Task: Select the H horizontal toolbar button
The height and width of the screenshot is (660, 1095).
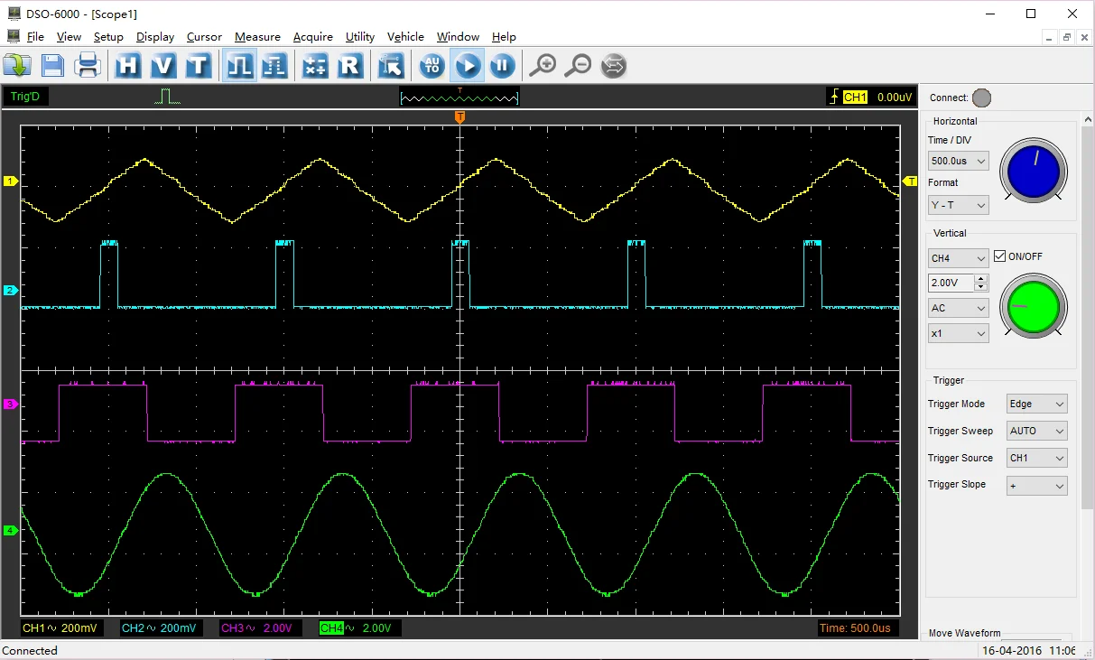Action: tap(128, 66)
